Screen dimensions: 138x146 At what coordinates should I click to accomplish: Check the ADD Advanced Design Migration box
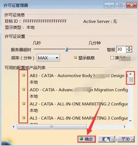24,89
